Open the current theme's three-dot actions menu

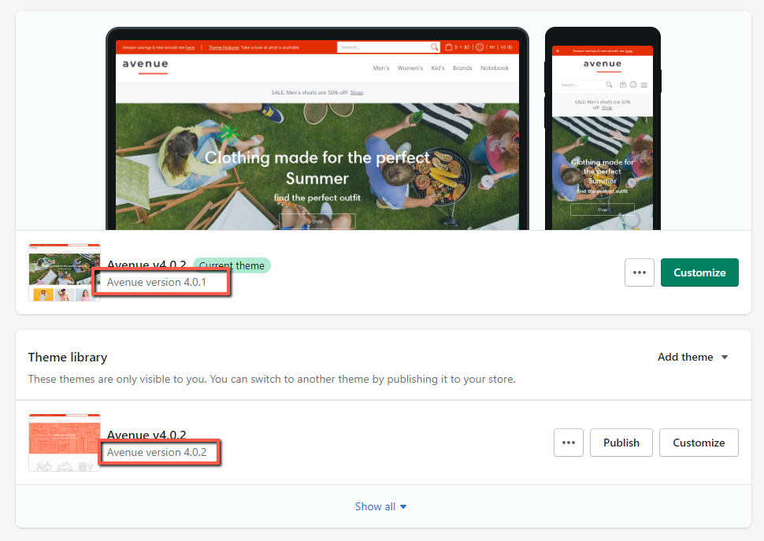640,272
